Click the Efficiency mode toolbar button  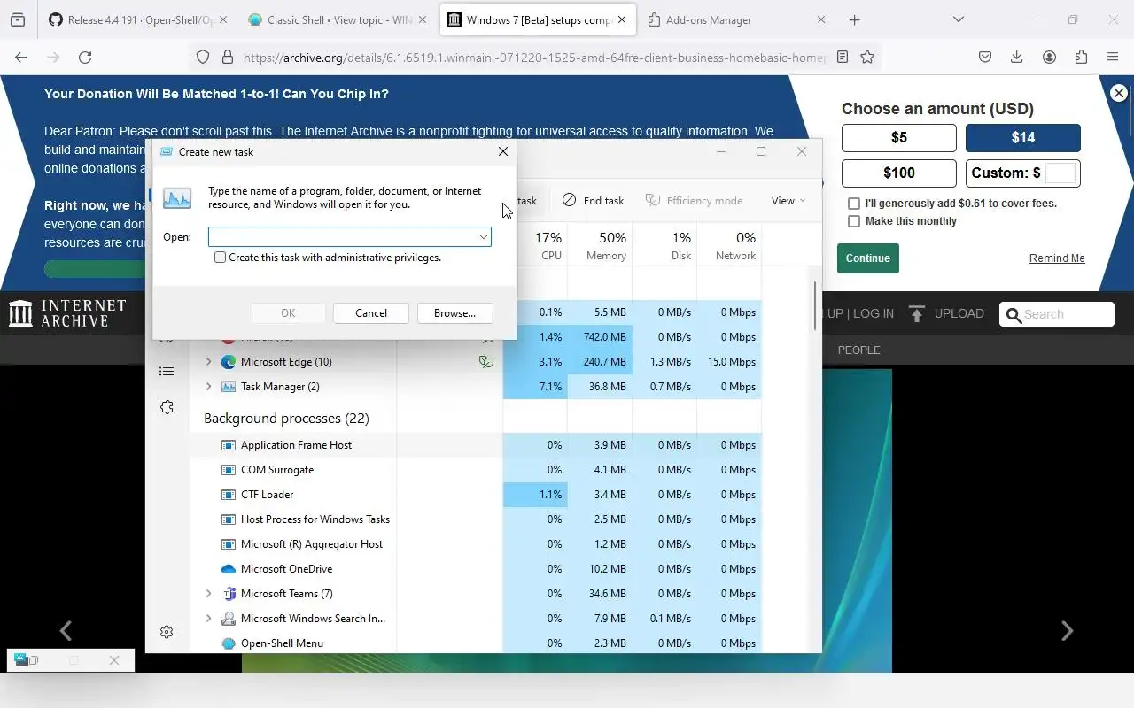point(694,200)
